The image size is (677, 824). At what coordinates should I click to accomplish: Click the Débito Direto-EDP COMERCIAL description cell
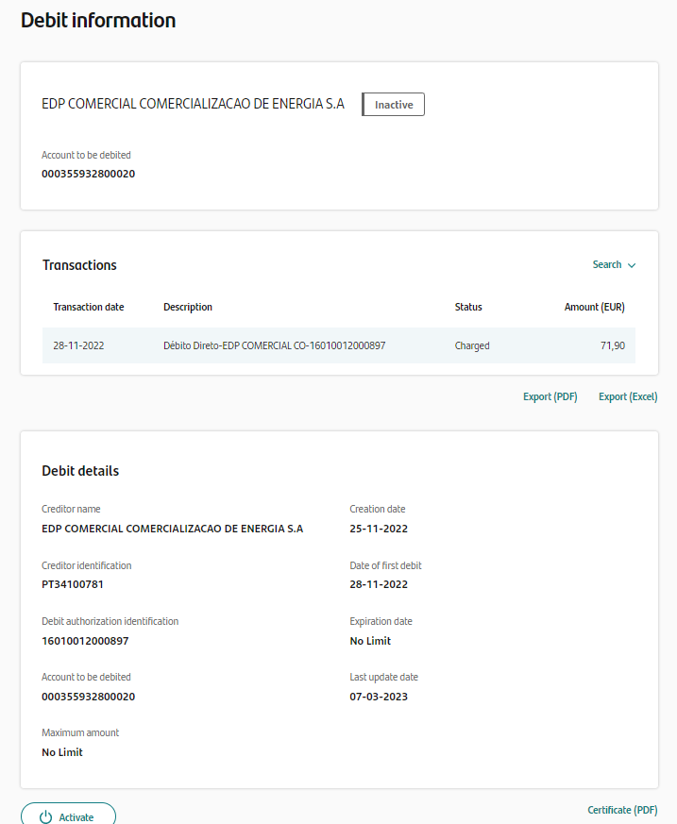275,345
